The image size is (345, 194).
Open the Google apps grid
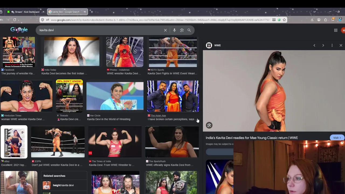[336, 30]
